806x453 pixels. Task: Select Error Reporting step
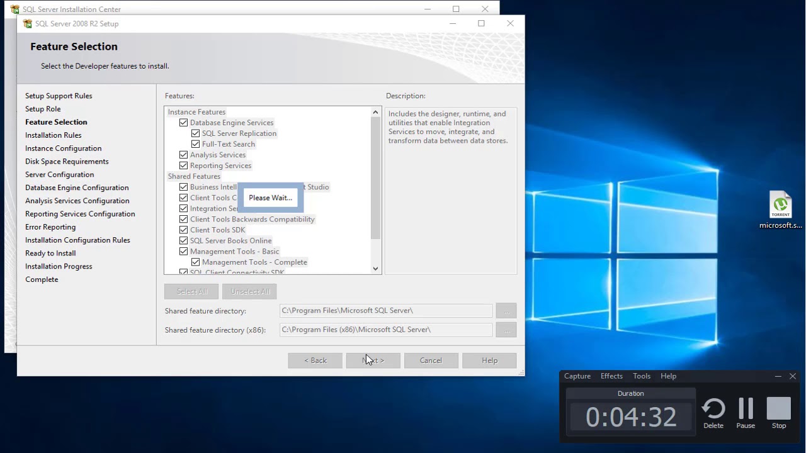click(x=50, y=227)
